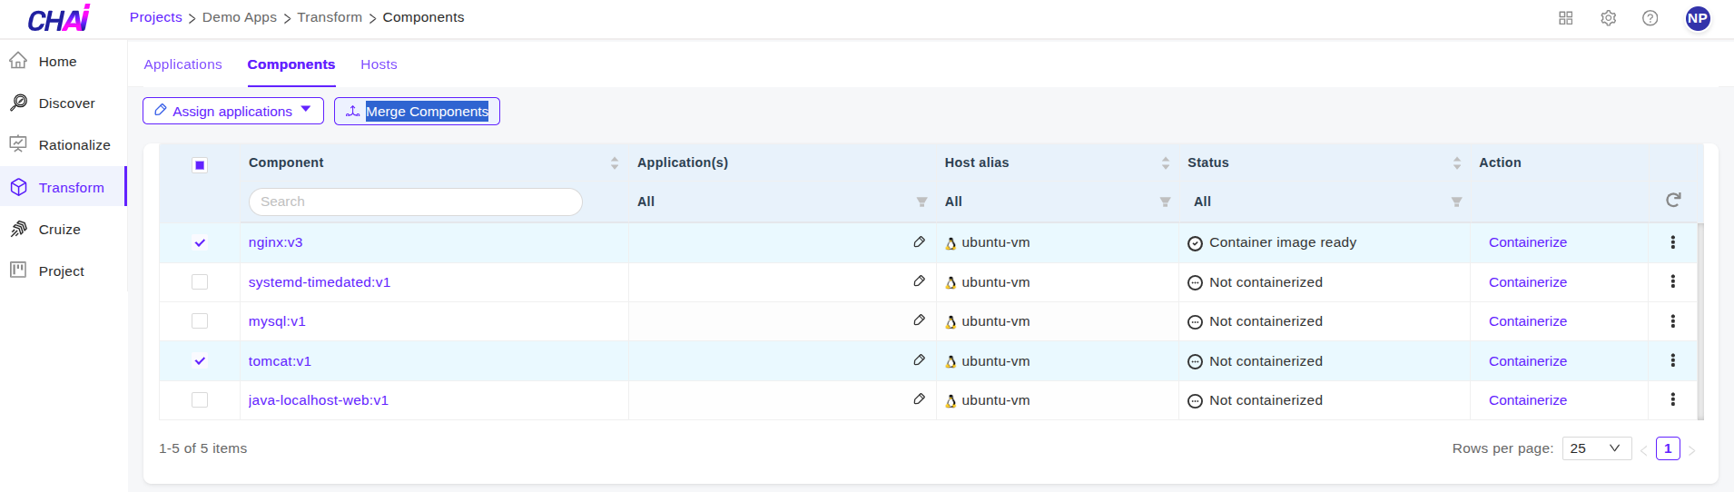Open Projects breadcrumb link
1734x492 pixels.
[156, 17]
